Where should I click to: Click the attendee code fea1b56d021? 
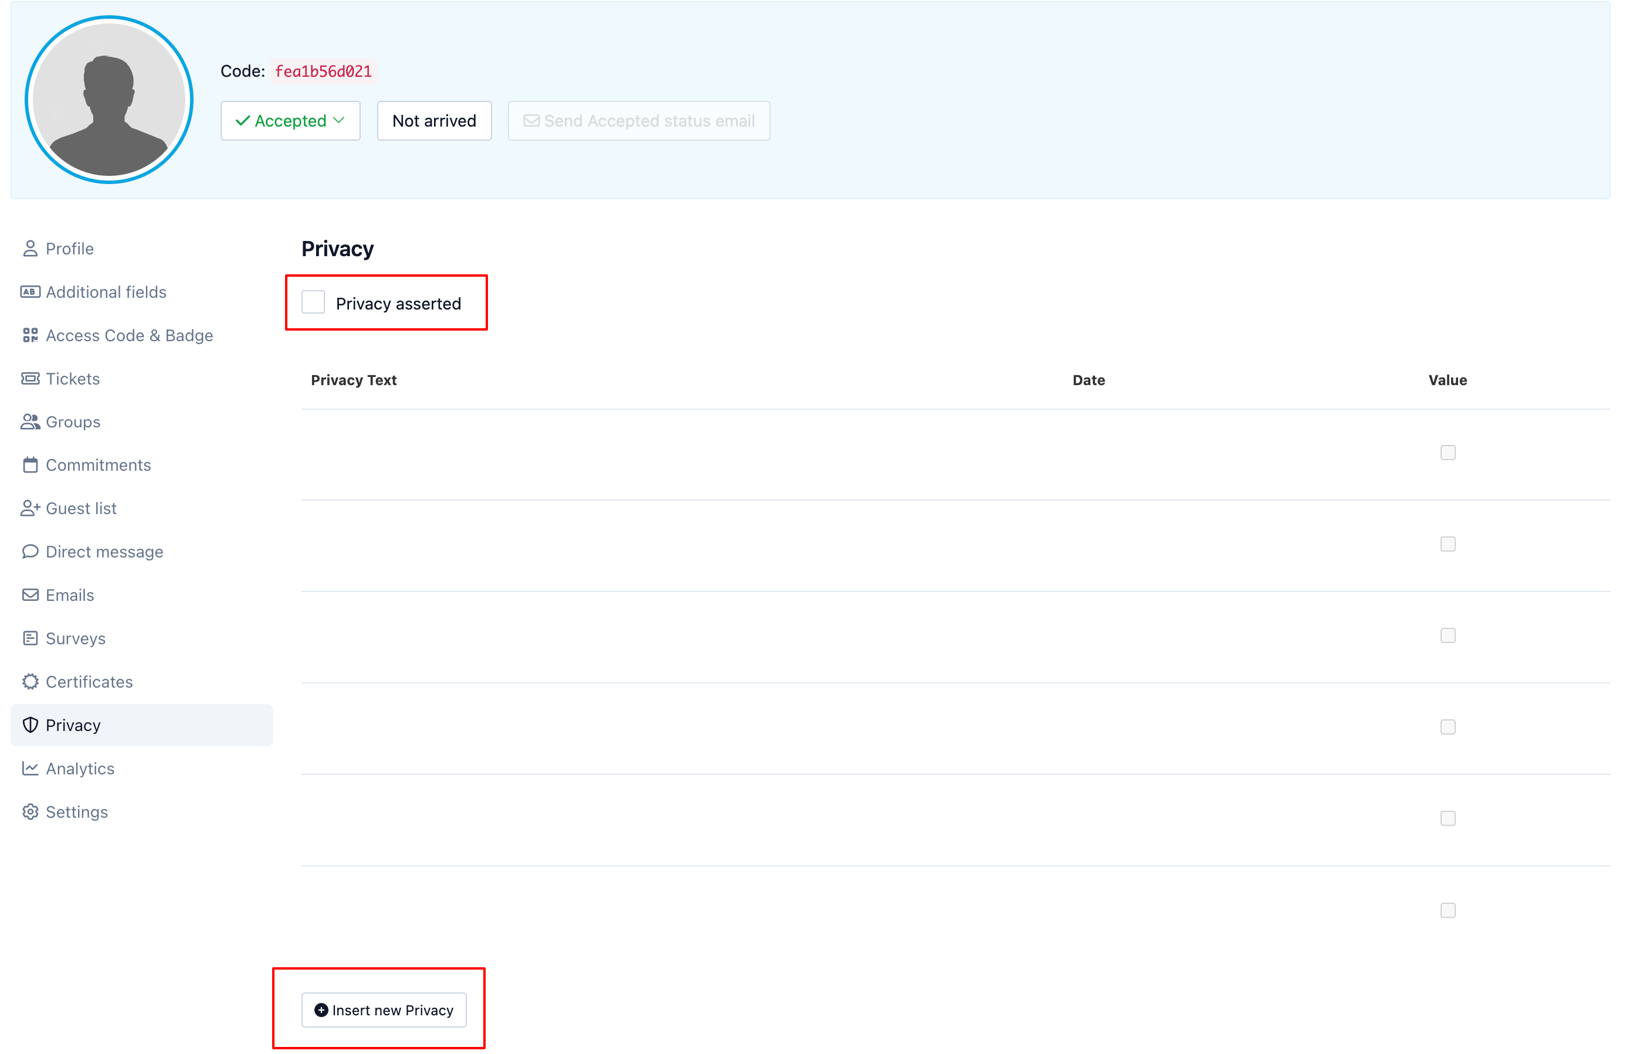click(323, 71)
